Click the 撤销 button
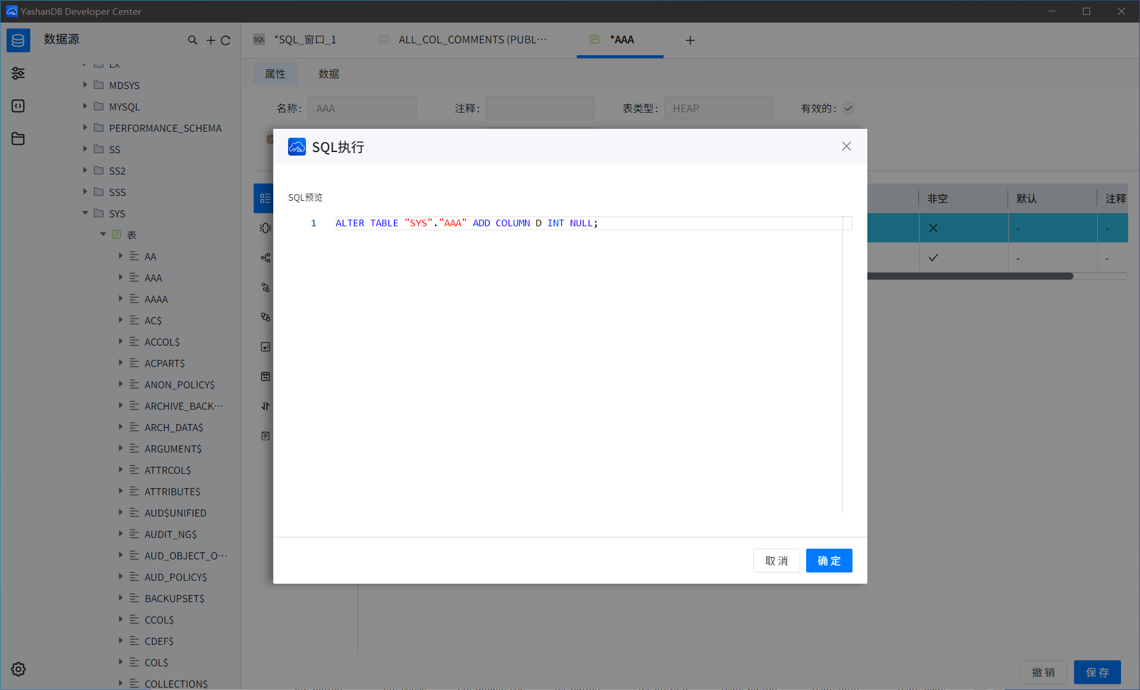1140x690 pixels. [x=1043, y=672]
